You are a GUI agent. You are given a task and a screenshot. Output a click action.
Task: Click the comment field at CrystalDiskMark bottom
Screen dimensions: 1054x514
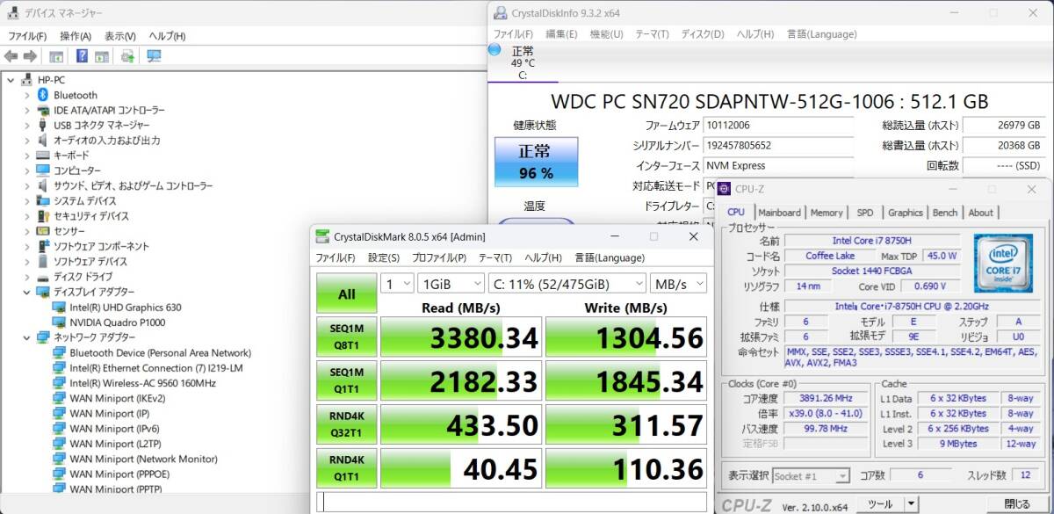(513, 503)
